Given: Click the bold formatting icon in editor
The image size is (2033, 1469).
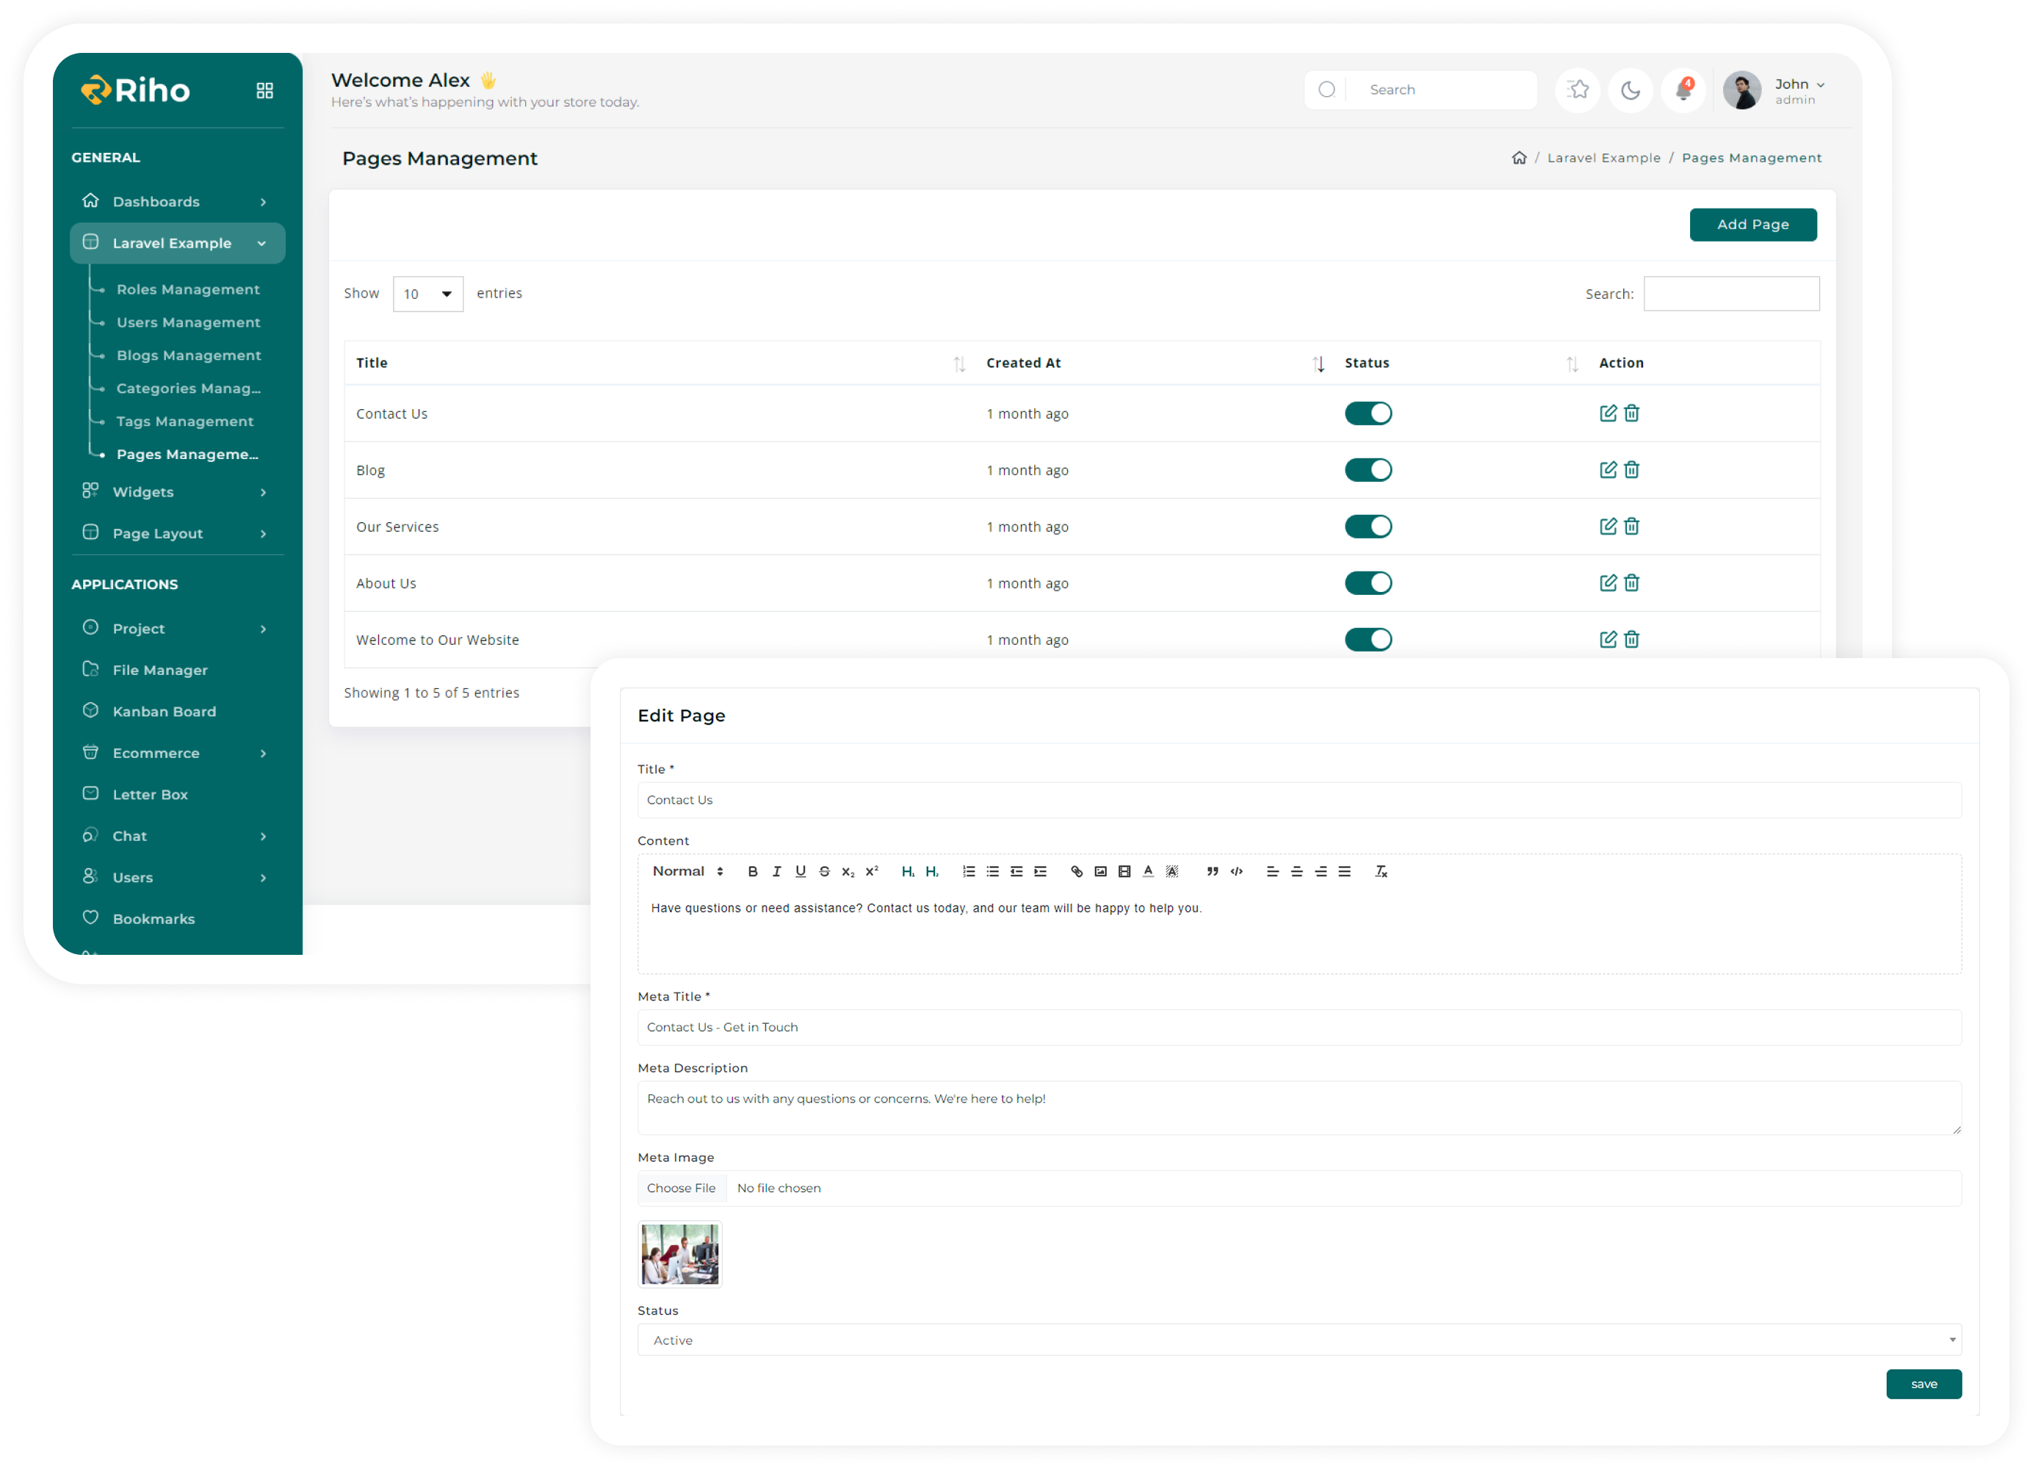Looking at the screenshot, I should (x=752, y=871).
